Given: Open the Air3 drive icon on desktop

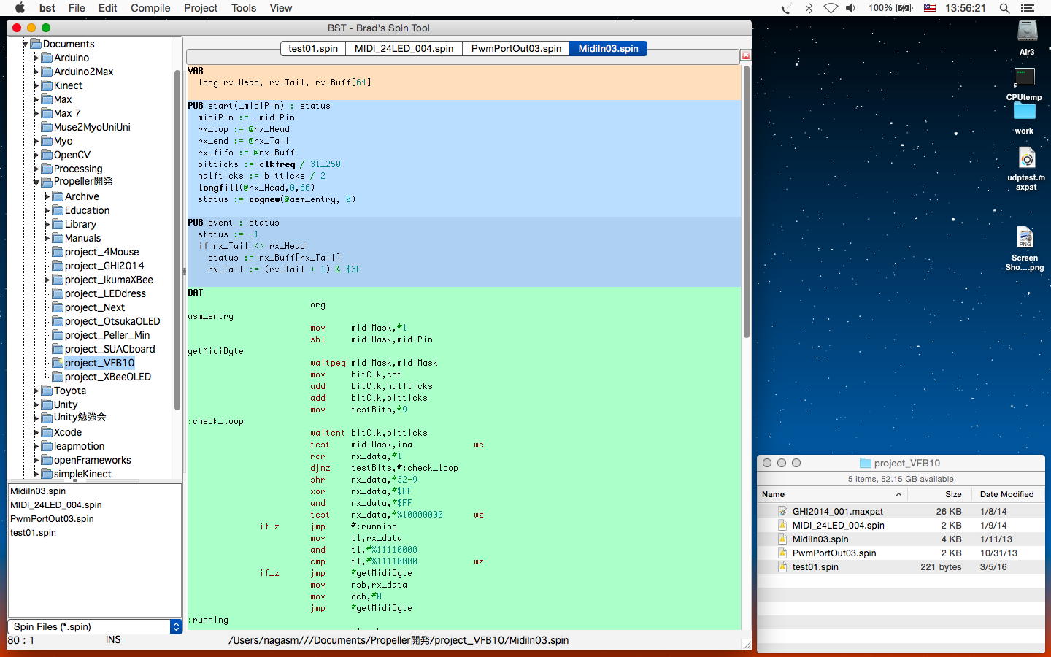Looking at the screenshot, I should point(1027,31).
